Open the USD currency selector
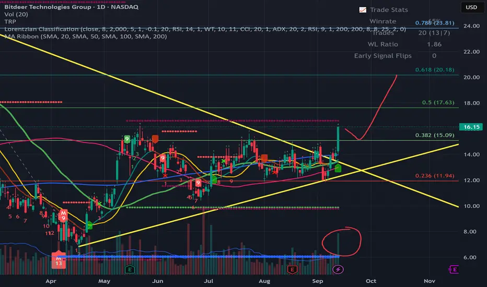The height and width of the screenshot is (287, 487). (471, 7)
